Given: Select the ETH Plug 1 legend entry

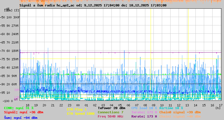Looking at the screenshot, I should tap(77, 109).
